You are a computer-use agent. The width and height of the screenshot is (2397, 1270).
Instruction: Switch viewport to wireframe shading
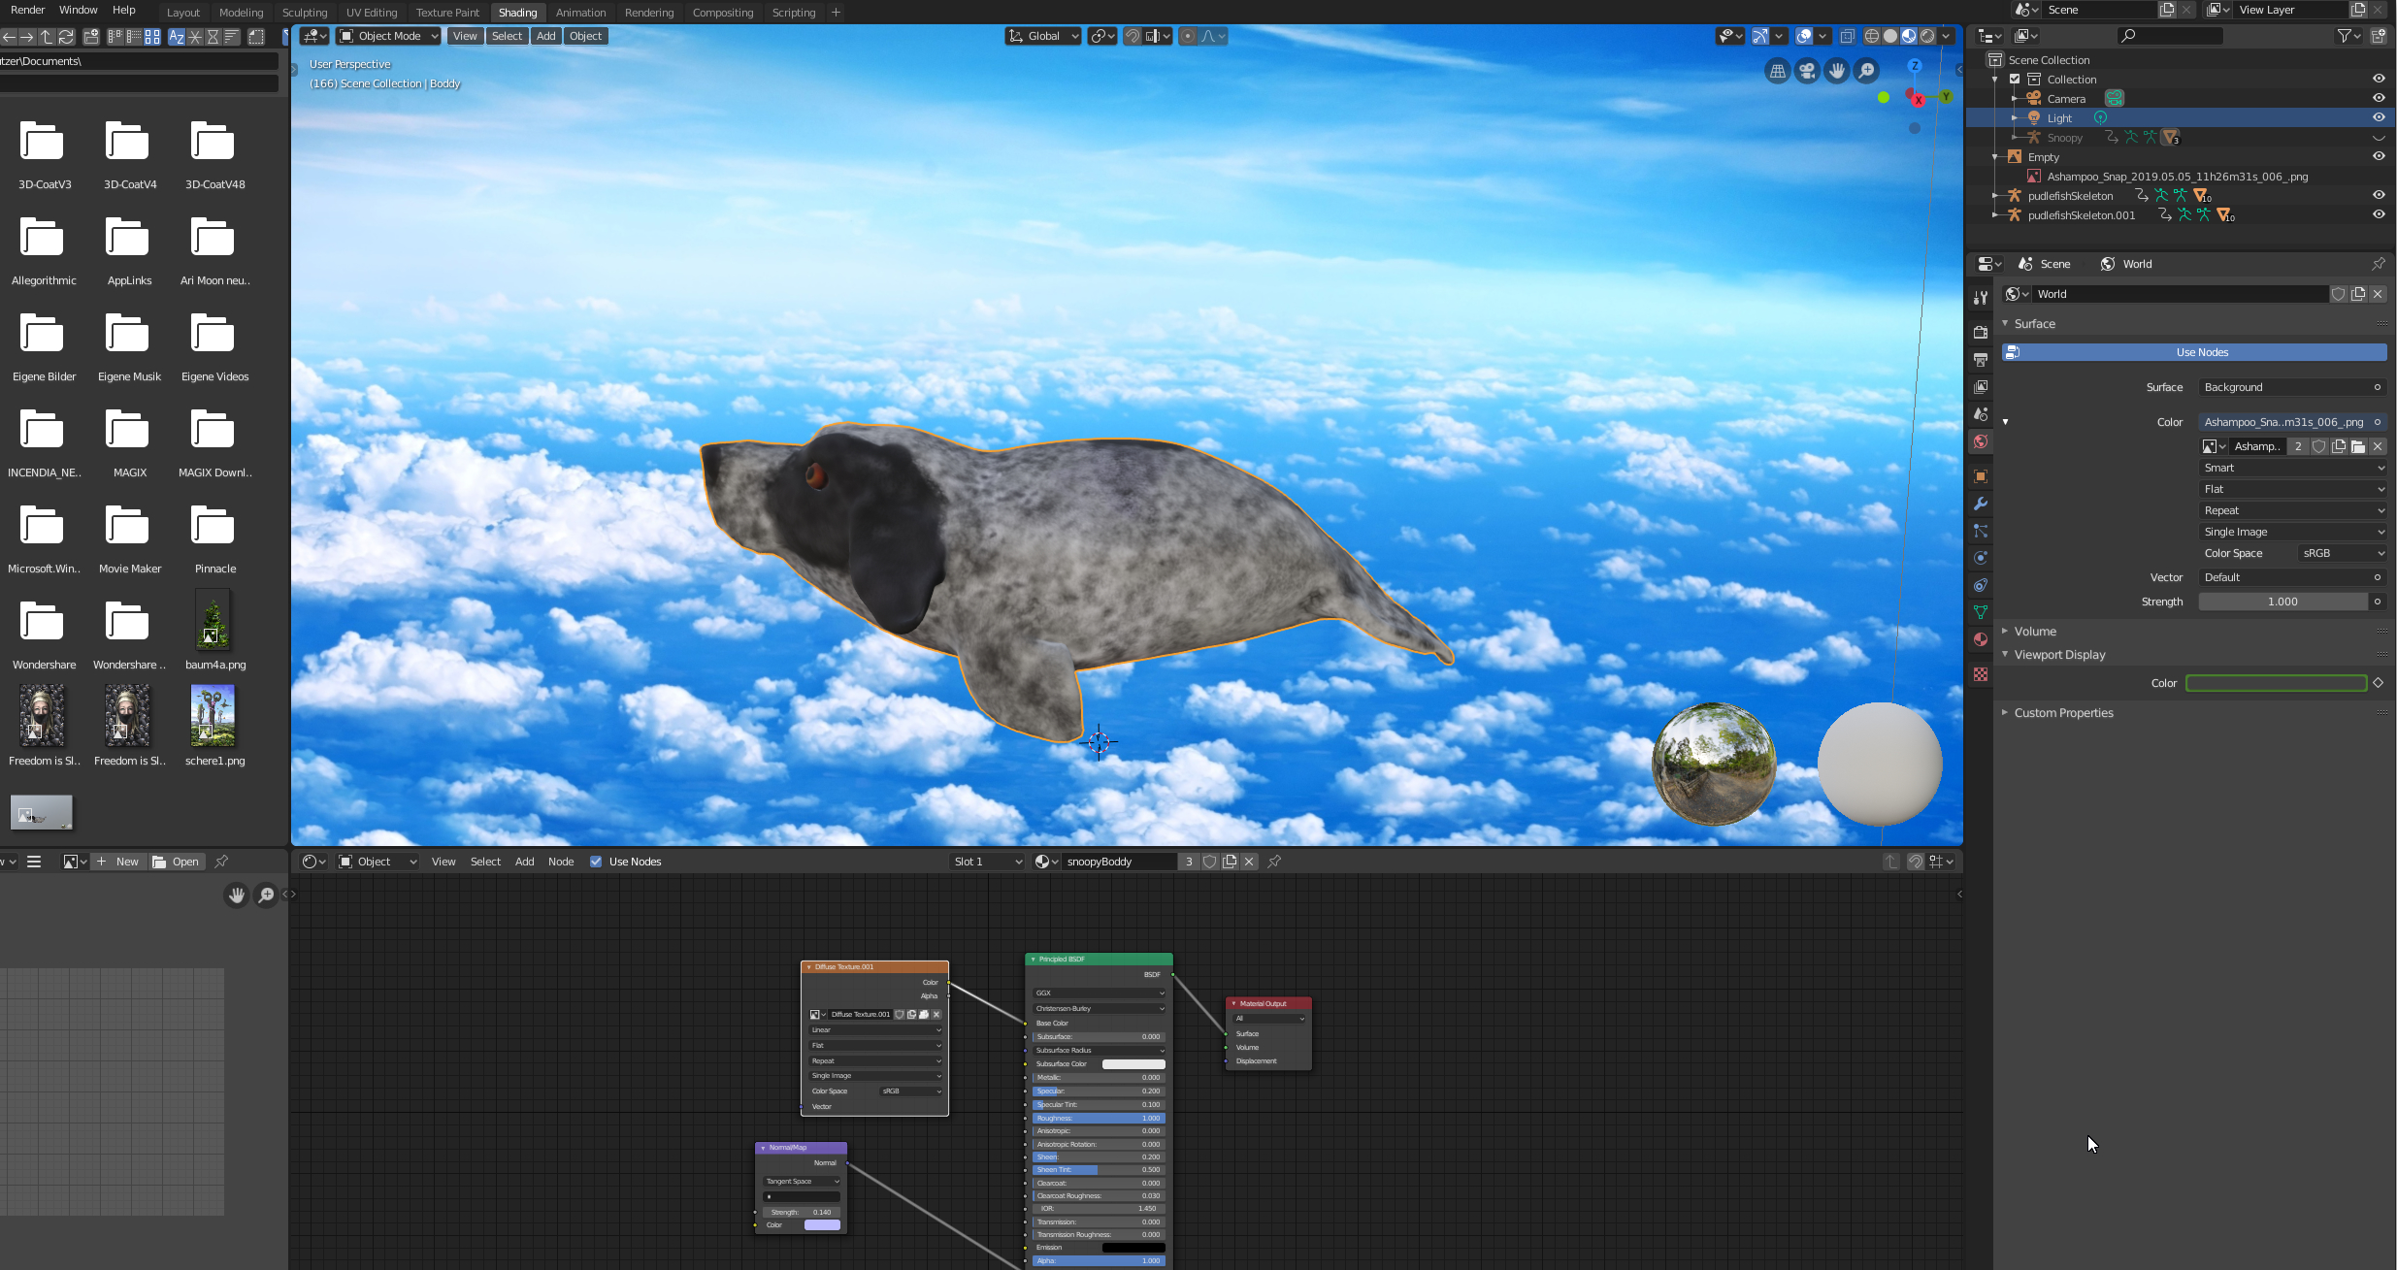[x=1872, y=36]
